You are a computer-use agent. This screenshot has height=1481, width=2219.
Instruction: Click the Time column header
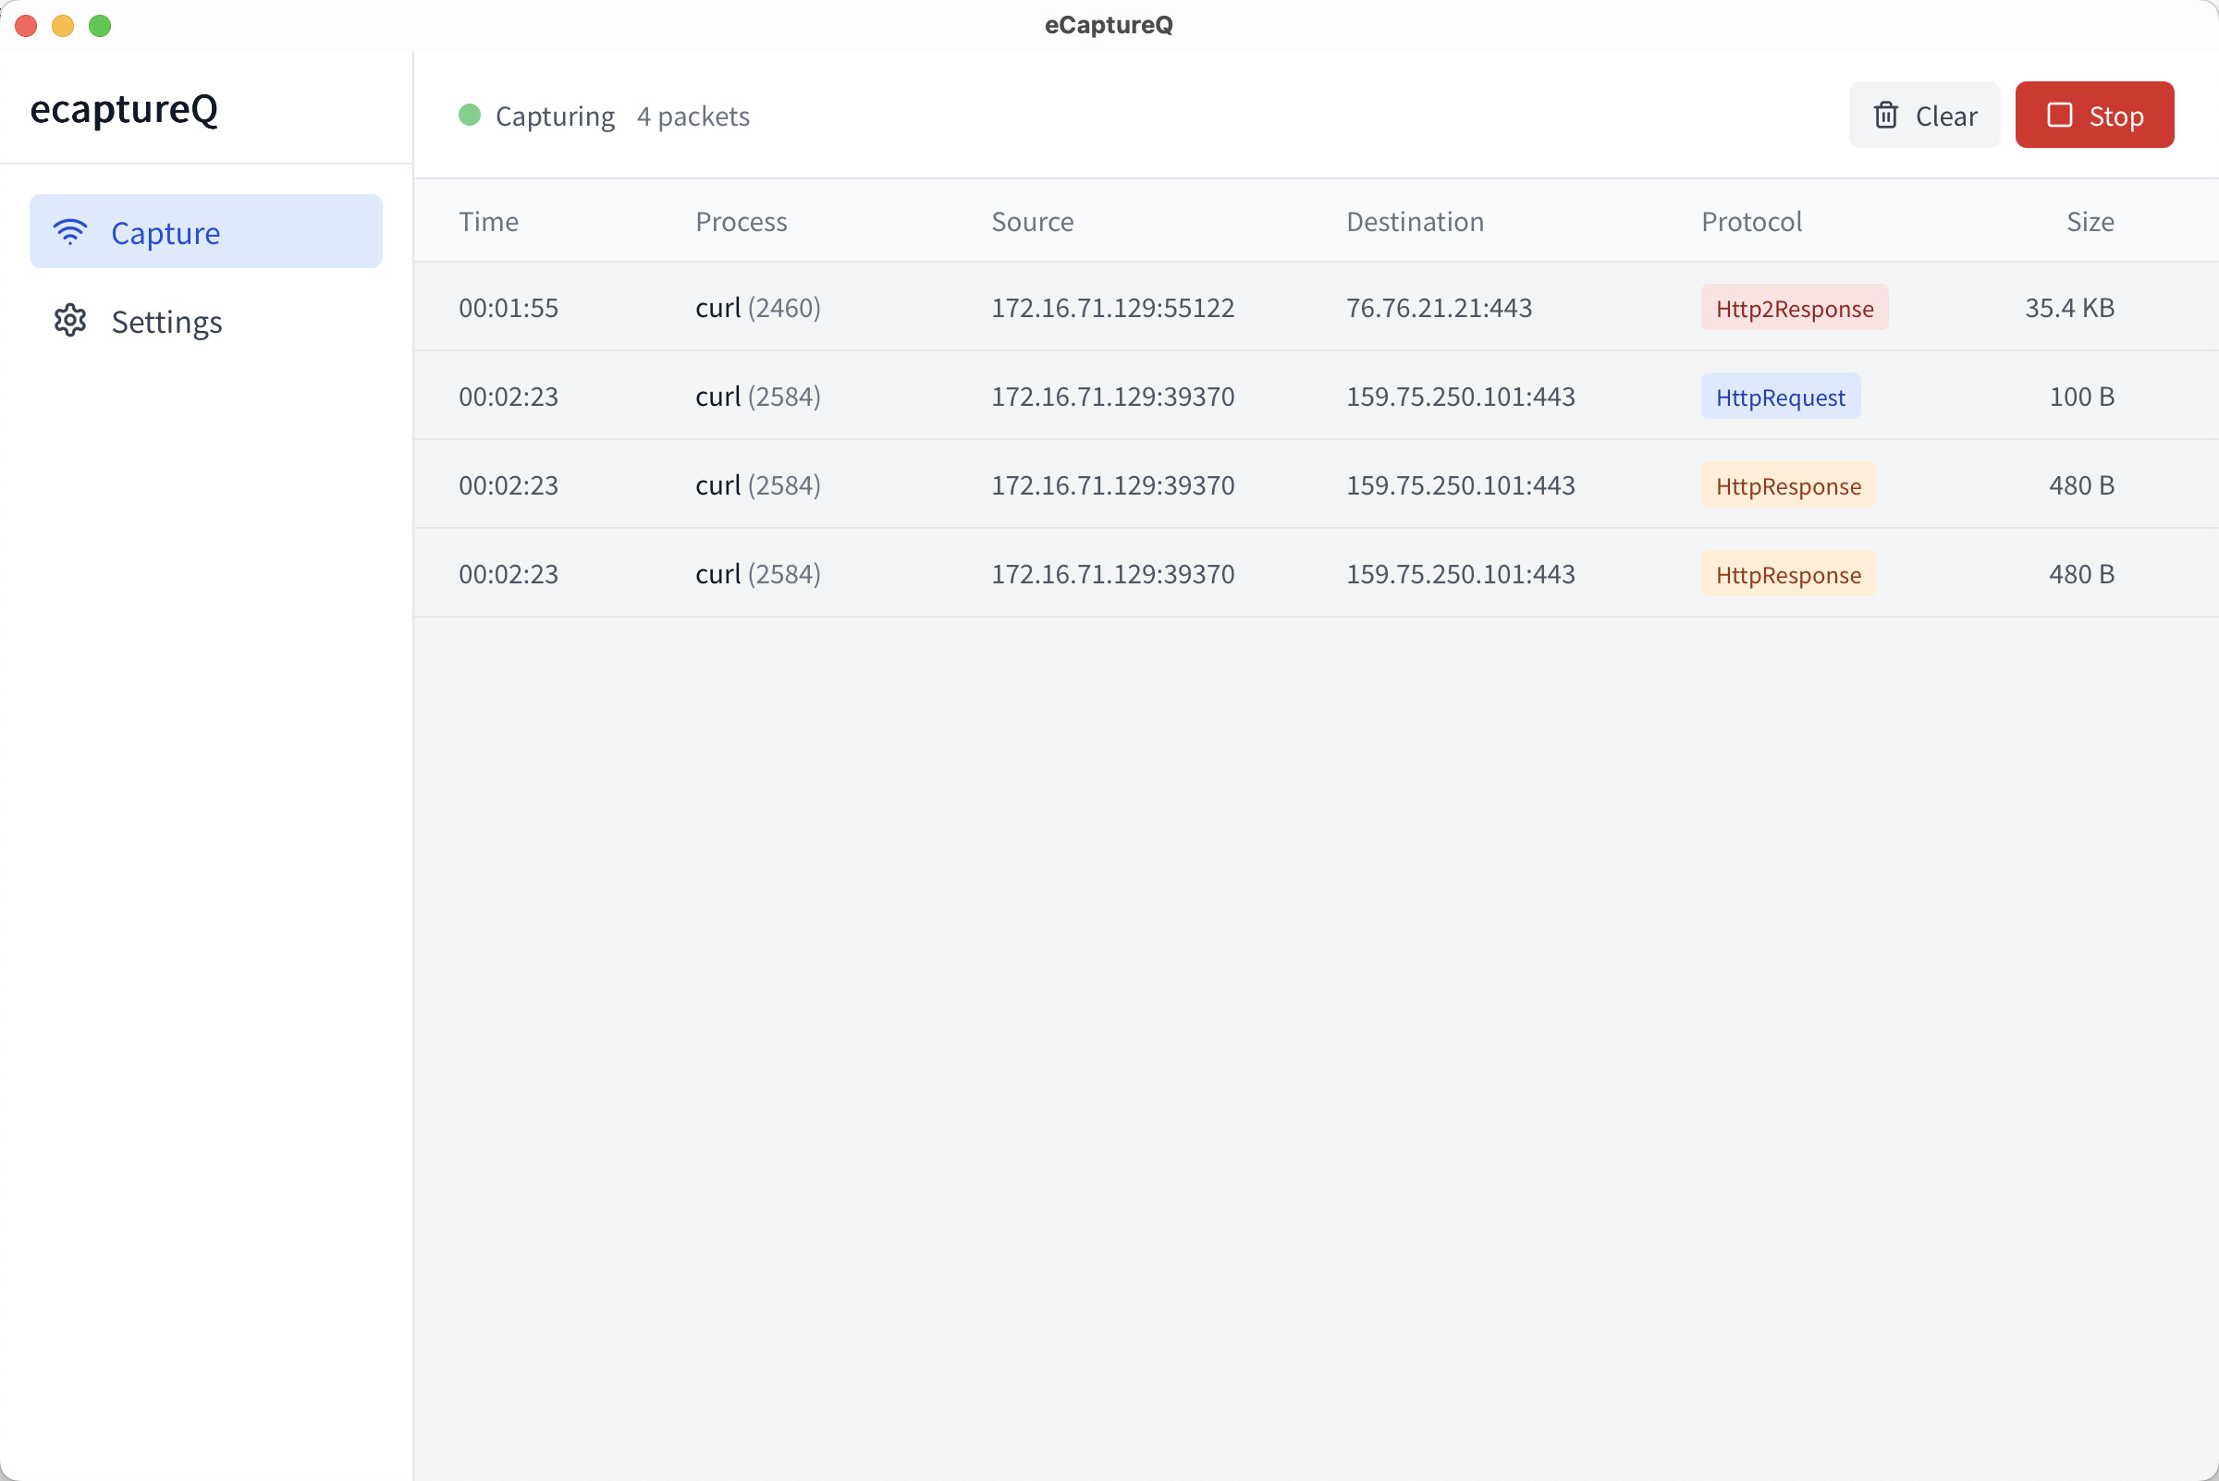(488, 222)
